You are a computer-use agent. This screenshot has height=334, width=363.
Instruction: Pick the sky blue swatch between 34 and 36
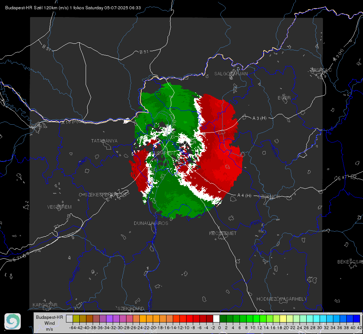tap(337, 319)
